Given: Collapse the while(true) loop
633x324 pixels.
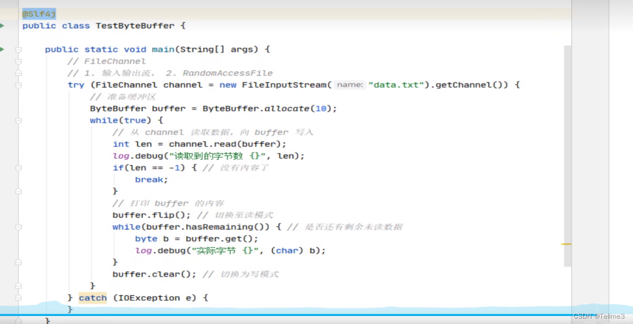Looking at the screenshot, I should [18, 120].
